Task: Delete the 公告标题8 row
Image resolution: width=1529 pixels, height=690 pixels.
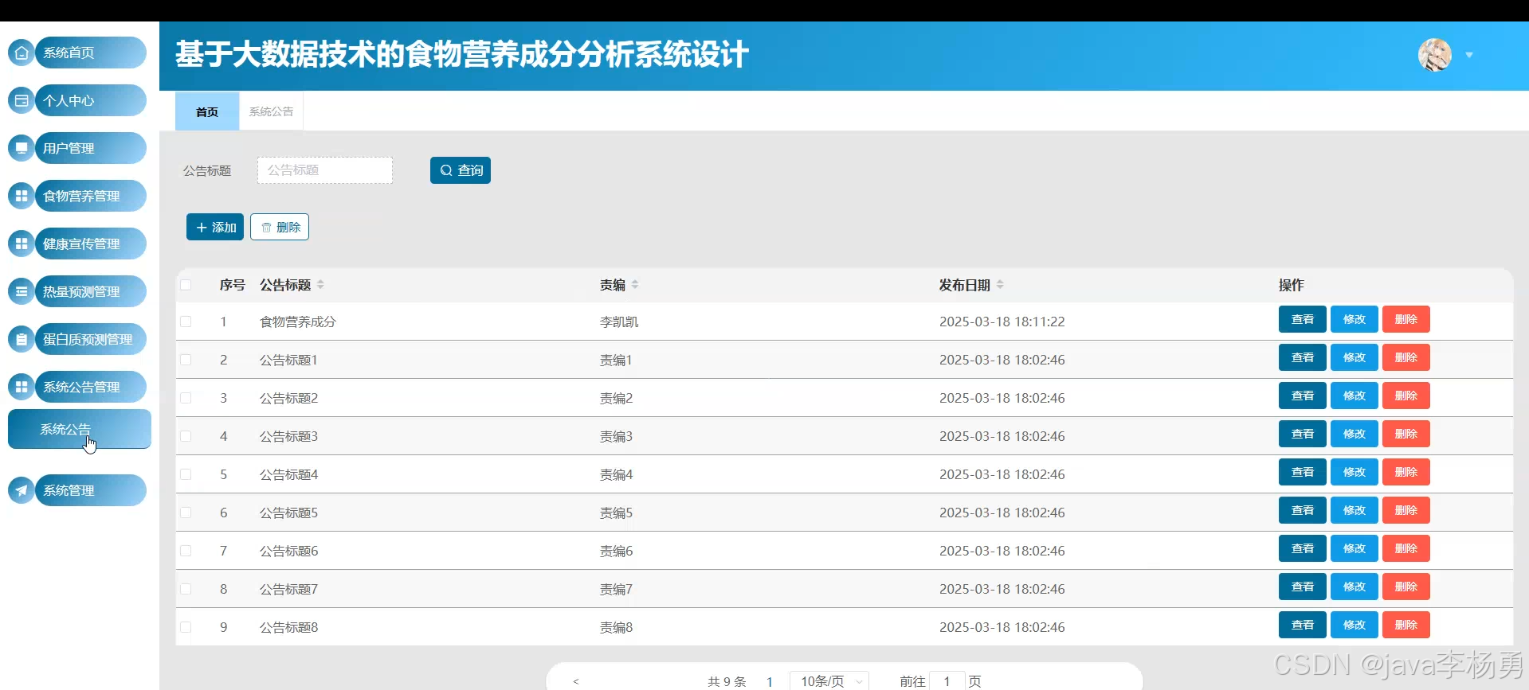Action: [x=1406, y=625]
